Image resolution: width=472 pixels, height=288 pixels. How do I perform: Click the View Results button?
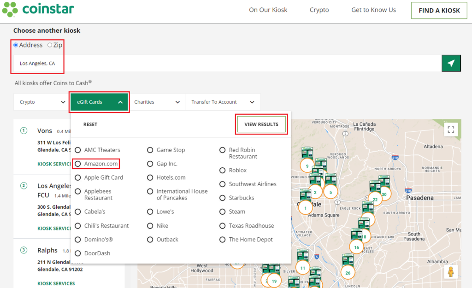(261, 124)
